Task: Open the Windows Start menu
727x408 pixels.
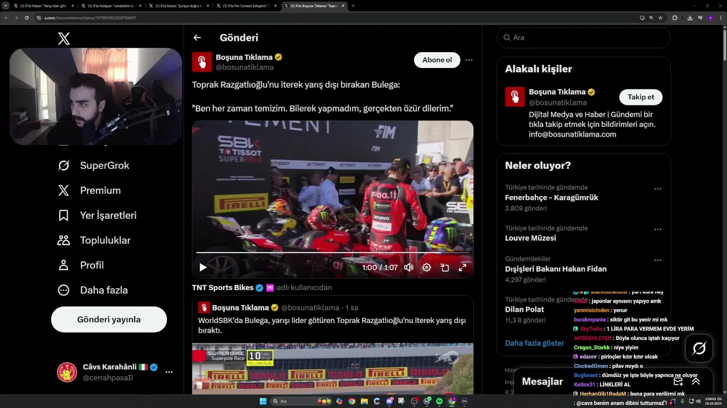Action: click(x=263, y=401)
